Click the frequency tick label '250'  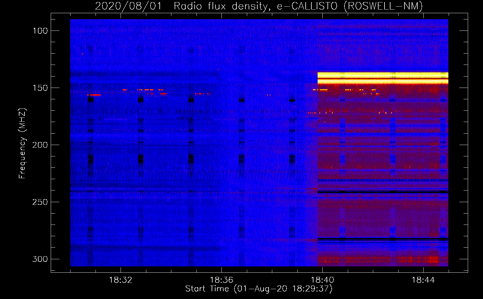pos(40,202)
